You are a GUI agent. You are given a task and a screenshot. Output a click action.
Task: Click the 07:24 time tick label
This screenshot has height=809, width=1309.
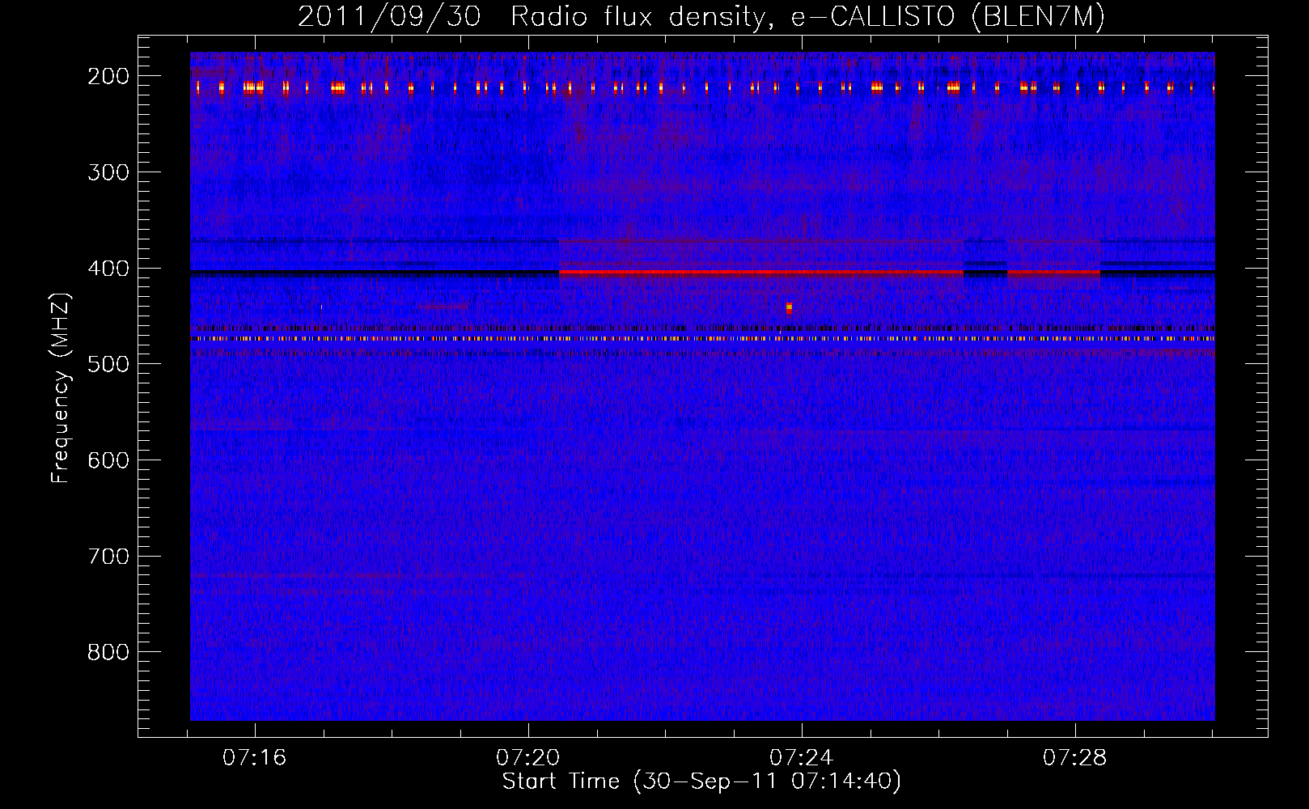[802, 758]
